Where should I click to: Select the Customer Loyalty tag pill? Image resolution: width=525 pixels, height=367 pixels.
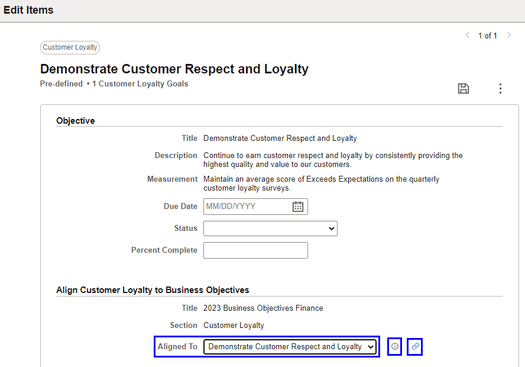70,47
